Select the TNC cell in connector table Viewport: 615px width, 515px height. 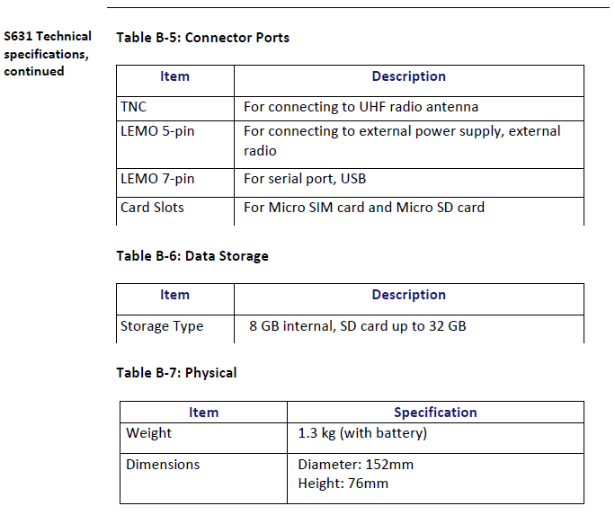point(133,107)
